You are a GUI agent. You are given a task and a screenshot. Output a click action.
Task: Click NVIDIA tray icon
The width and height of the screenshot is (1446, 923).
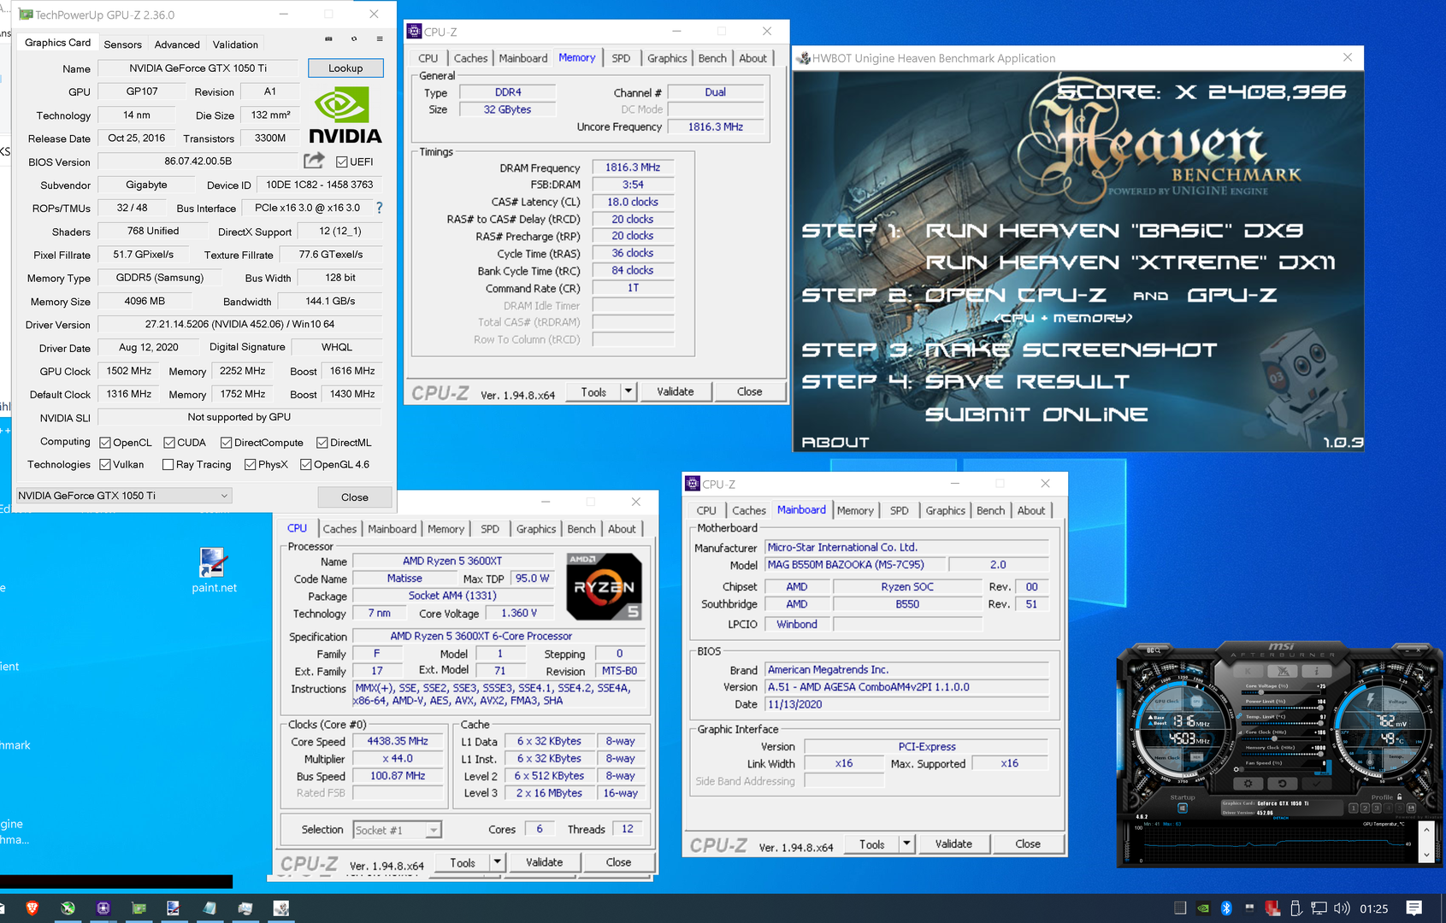tap(1203, 908)
